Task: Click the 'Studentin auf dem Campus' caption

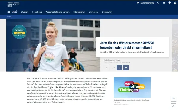Action: (x=112, y=60)
